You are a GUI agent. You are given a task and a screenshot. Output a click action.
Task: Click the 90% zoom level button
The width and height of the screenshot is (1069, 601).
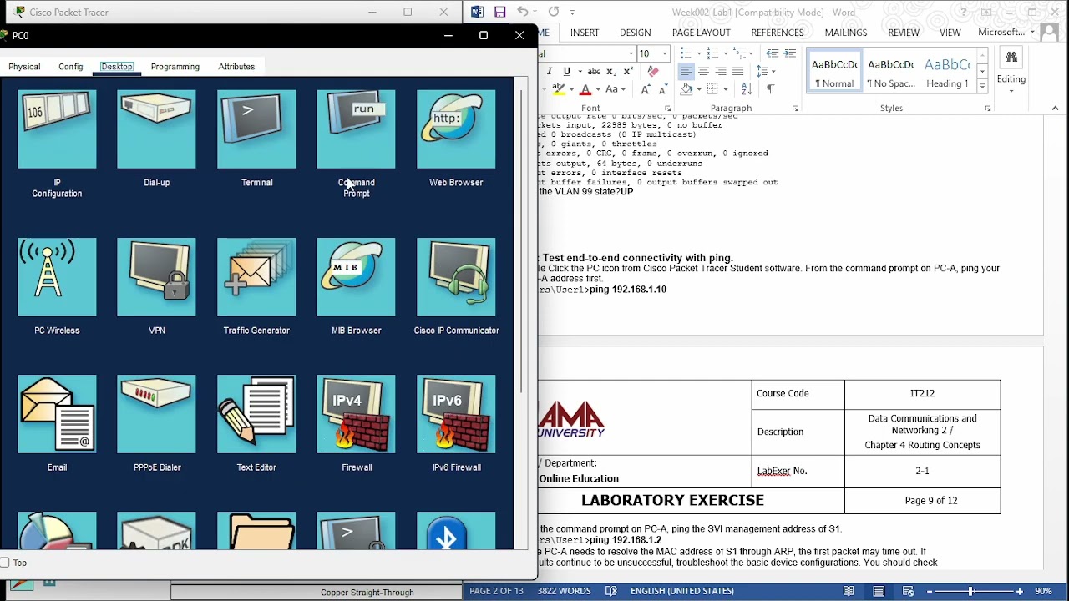1043,591
